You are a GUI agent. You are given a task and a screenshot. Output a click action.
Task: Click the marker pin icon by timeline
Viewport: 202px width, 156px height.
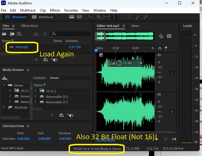166,48
